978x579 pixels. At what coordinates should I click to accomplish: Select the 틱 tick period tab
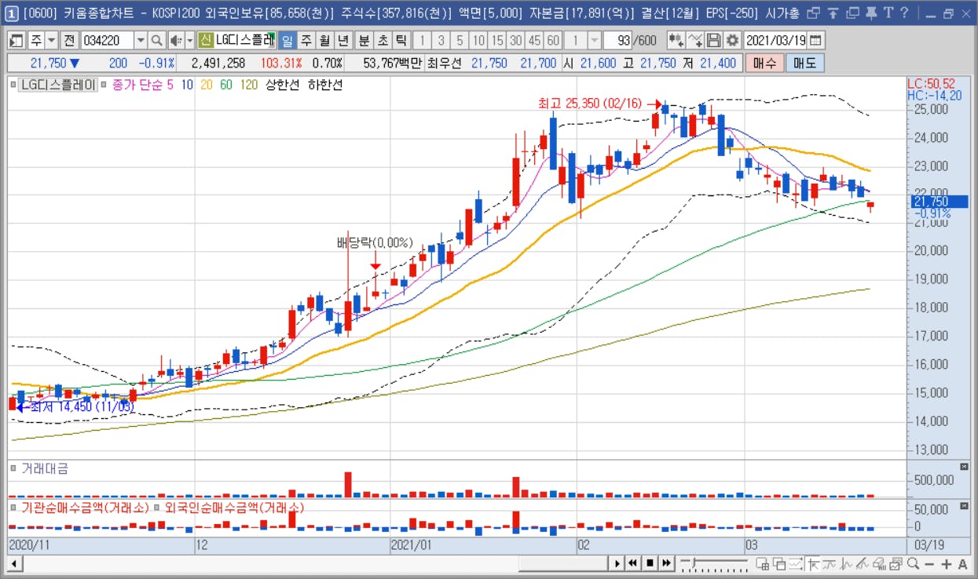point(401,40)
